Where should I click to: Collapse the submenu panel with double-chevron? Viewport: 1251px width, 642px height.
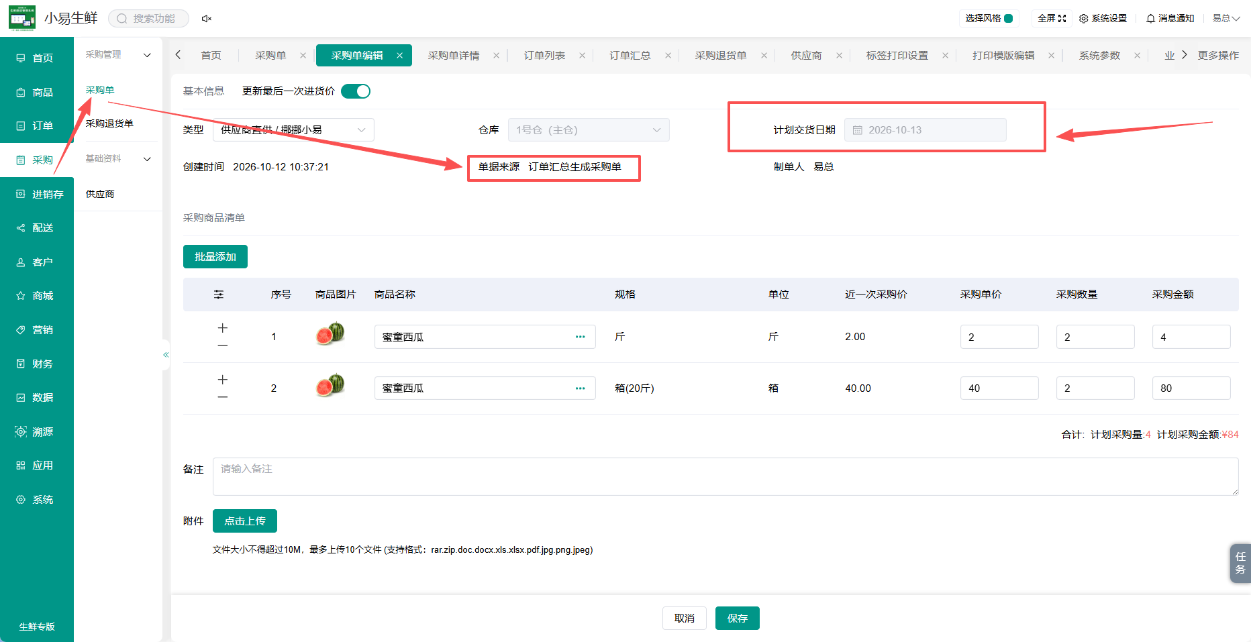[x=166, y=355]
